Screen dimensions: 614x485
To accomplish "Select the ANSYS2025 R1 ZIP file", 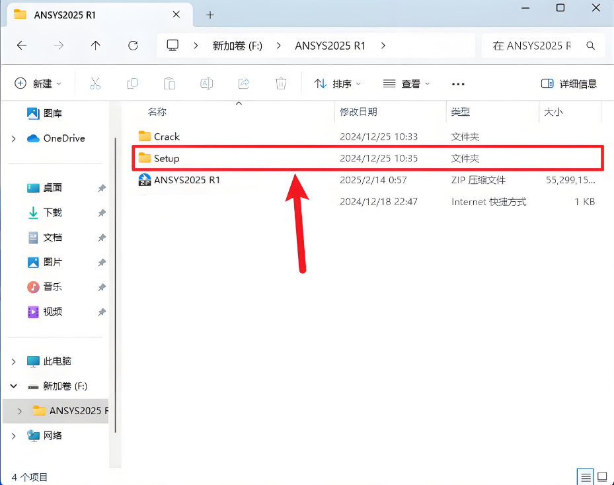I will point(367,180).
